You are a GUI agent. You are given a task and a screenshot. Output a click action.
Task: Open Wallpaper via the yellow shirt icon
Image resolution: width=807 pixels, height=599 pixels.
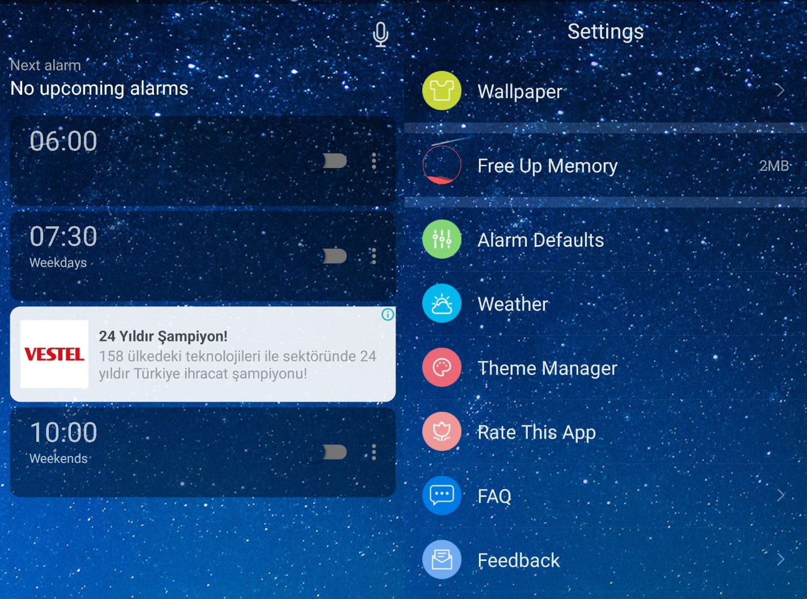pyautogui.click(x=442, y=91)
